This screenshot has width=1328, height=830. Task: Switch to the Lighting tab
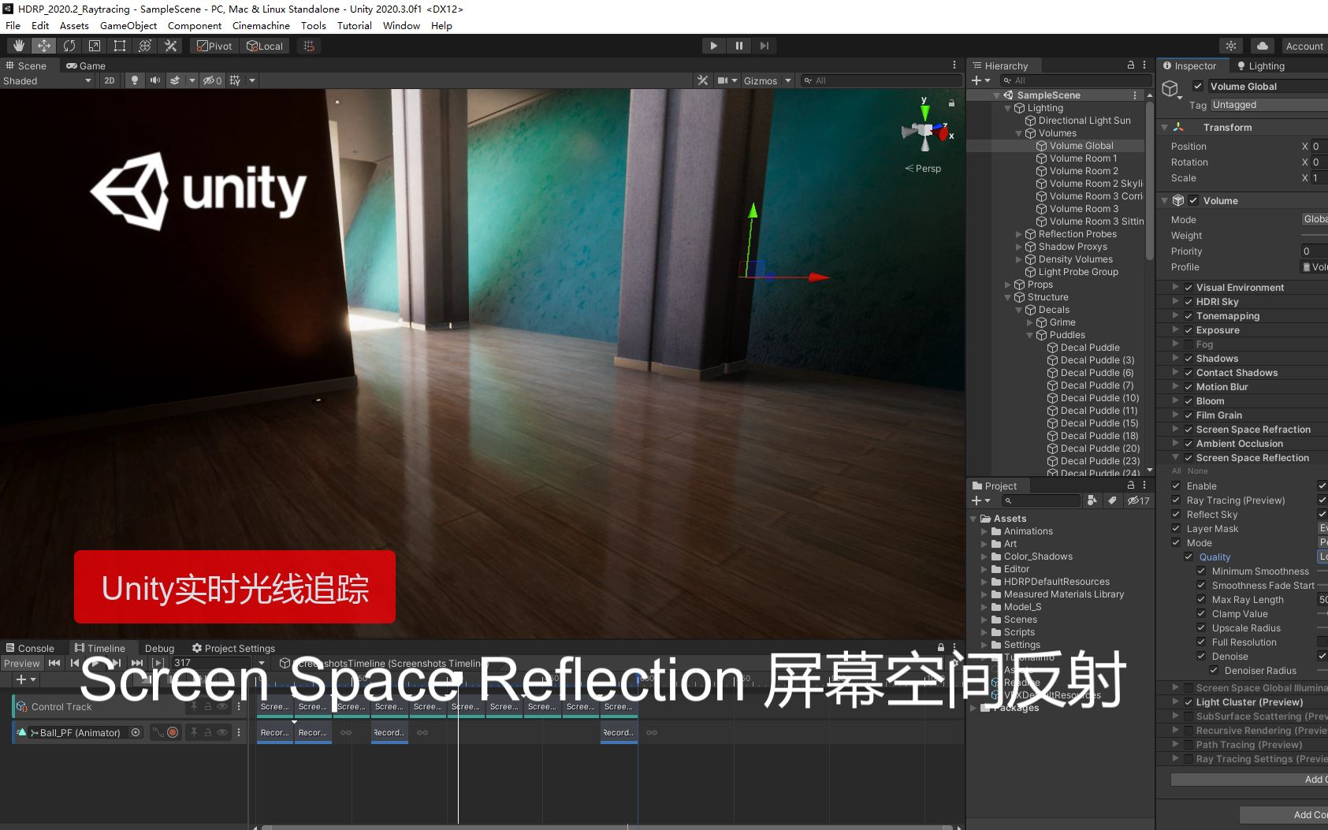(x=1261, y=65)
